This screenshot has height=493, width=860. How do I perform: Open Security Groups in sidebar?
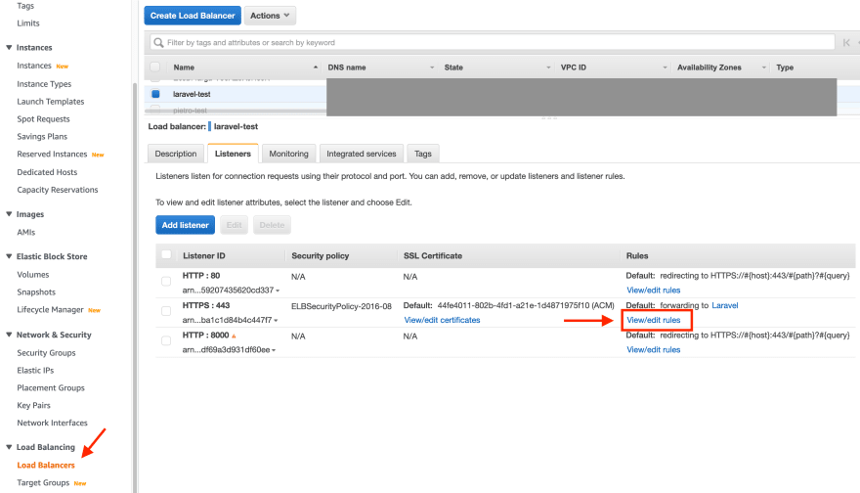[46, 353]
